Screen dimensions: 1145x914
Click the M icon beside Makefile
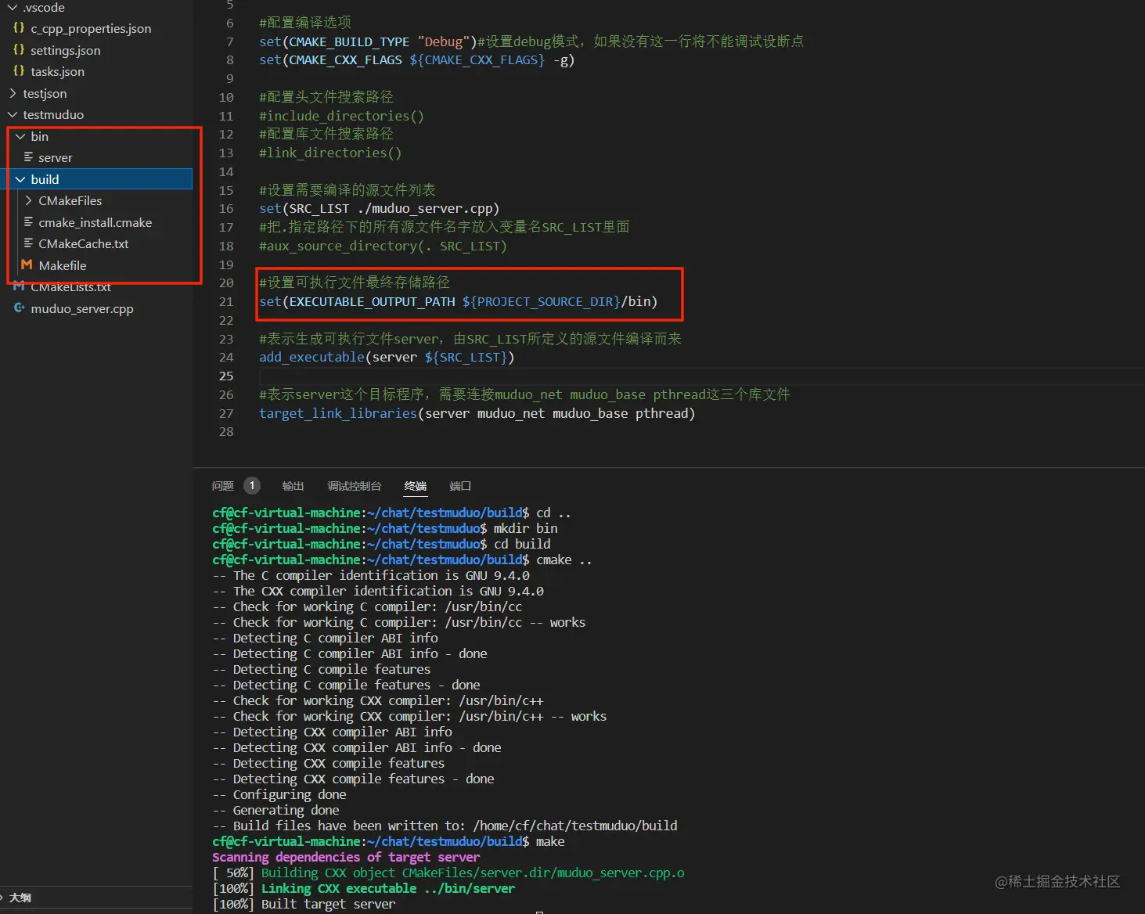[27, 265]
